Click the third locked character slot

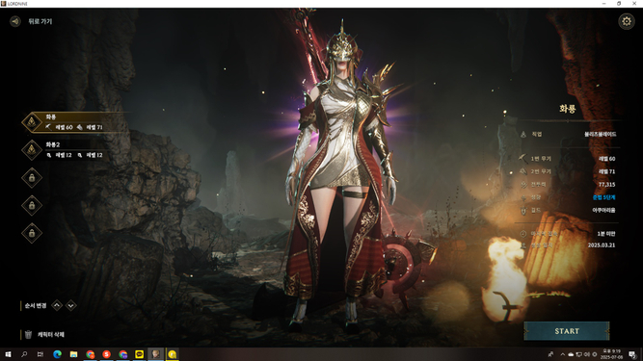[32, 233]
